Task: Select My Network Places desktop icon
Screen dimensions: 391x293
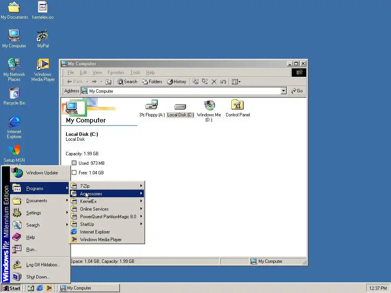Action: pyautogui.click(x=14, y=70)
